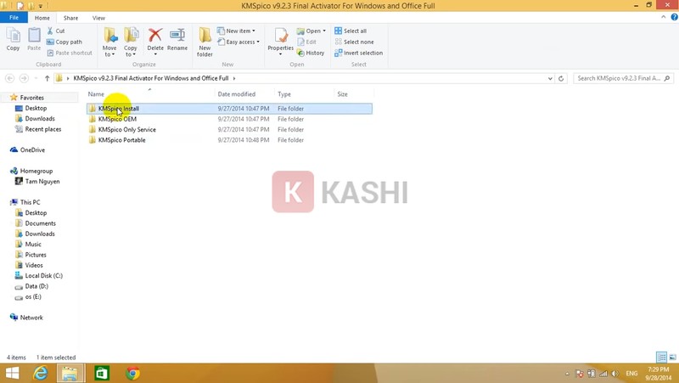Open Data (D:) drive
Image resolution: width=679 pixels, height=383 pixels.
pos(36,286)
